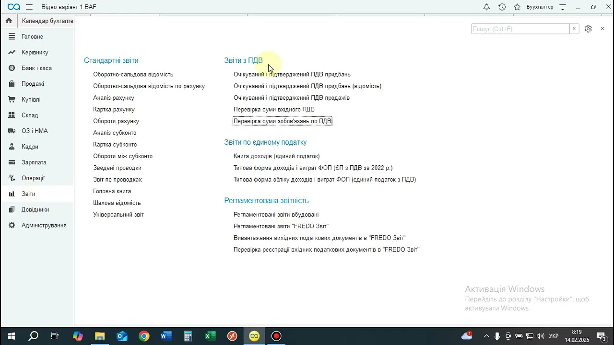Open the gear settings near search field
This screenshot has width=614, height=345.
[x=588, y=29]
